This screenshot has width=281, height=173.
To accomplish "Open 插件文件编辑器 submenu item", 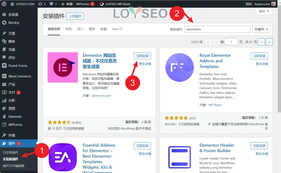I will tap(13, 166).
